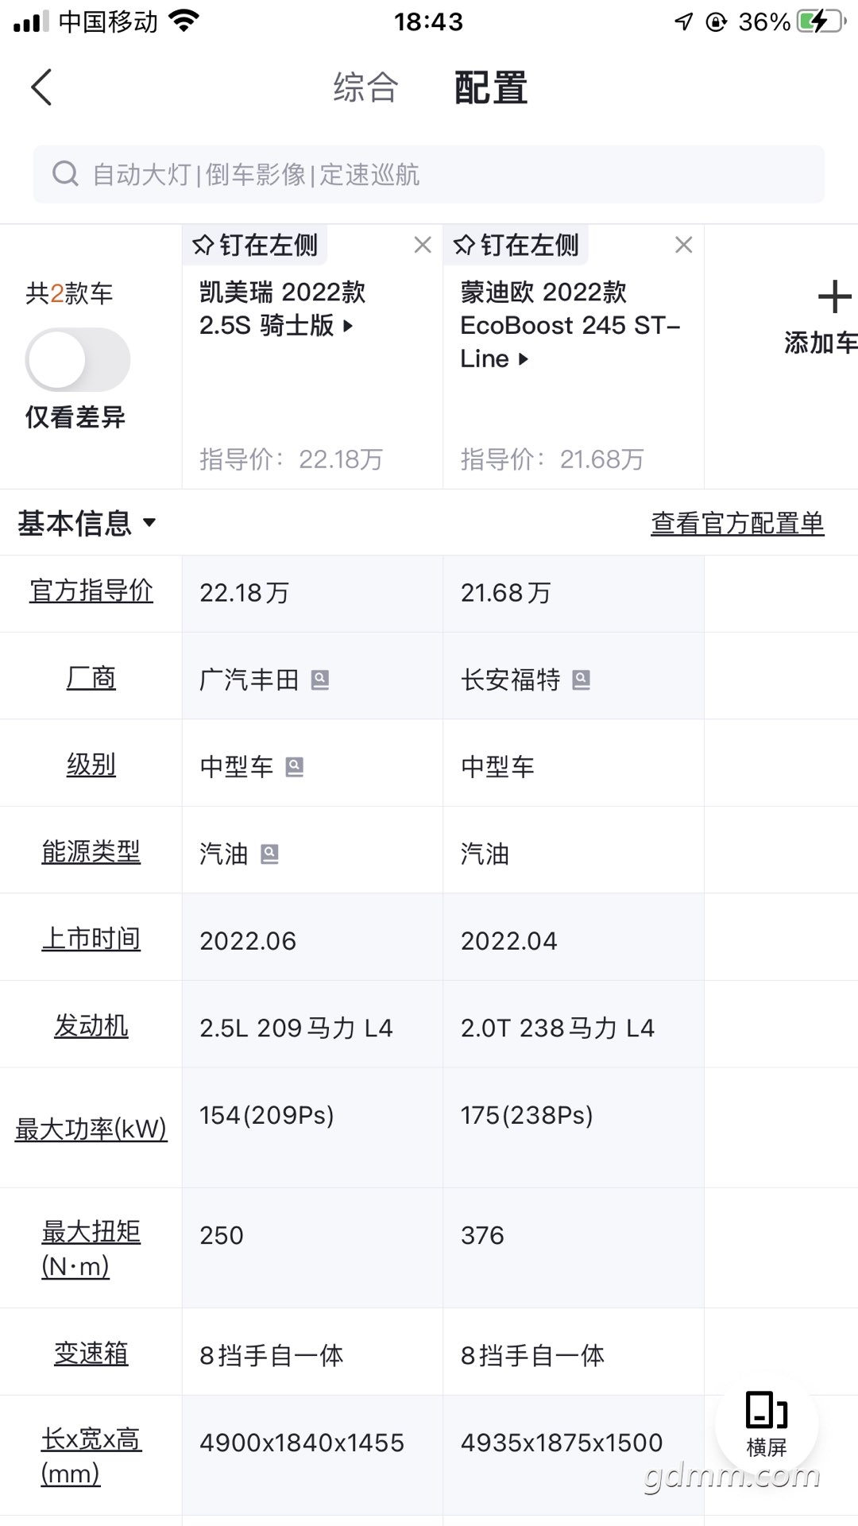The width and height of the screenshot is (858, 1526).
Task: Select the 配置 tab
Action: 491,87
